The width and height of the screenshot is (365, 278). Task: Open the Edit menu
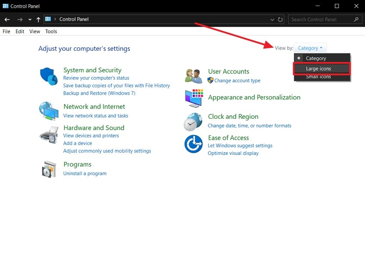20,31
